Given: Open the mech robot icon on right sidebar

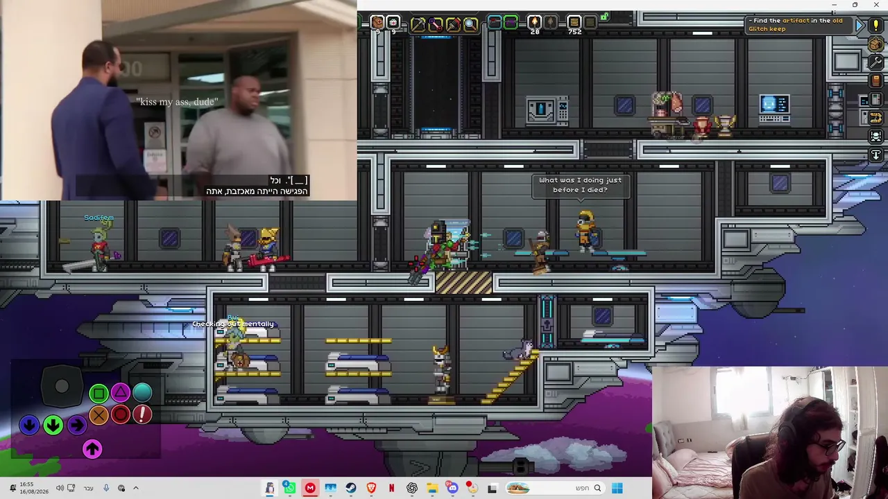Looking at the screenshot, I should tap(876, 137).
